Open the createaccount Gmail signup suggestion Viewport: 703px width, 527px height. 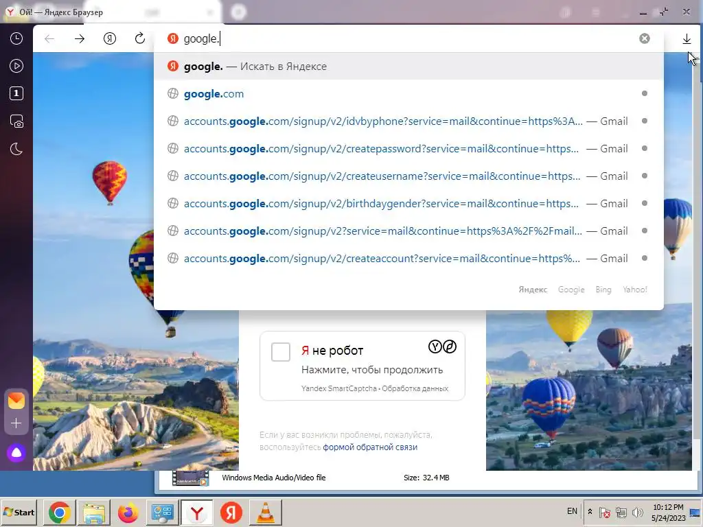[408, 259]
